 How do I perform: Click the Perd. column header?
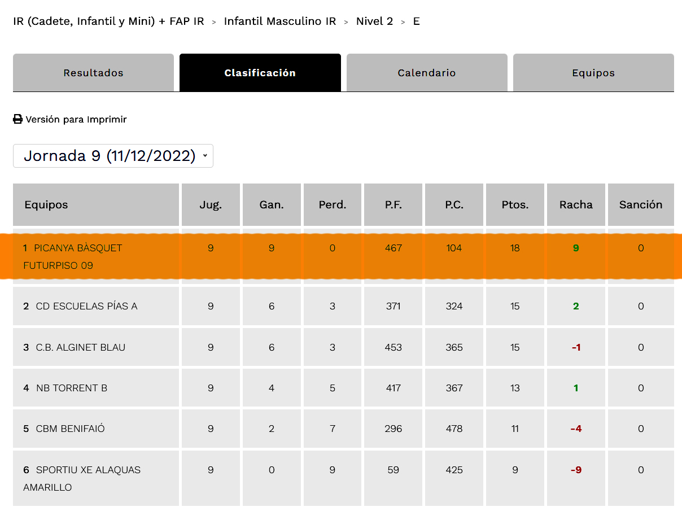coord(333,205)
